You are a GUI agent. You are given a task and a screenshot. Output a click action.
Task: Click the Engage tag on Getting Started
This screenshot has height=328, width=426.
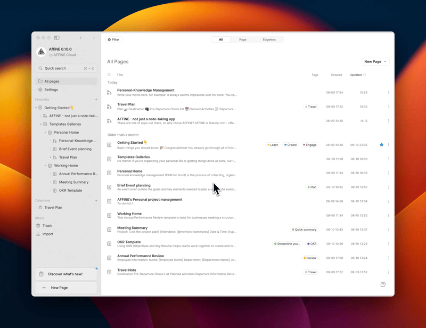(310, 145)
